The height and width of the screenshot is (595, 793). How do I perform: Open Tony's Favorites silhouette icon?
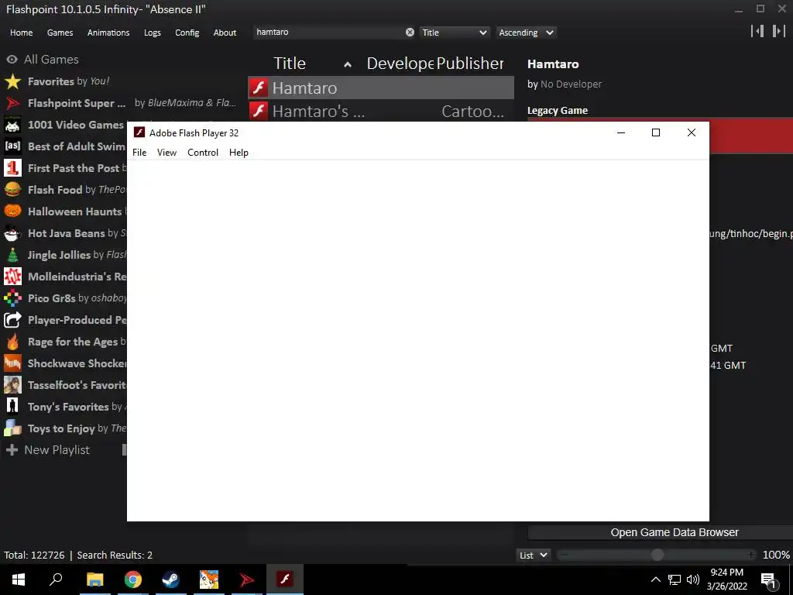pos(12,407)
